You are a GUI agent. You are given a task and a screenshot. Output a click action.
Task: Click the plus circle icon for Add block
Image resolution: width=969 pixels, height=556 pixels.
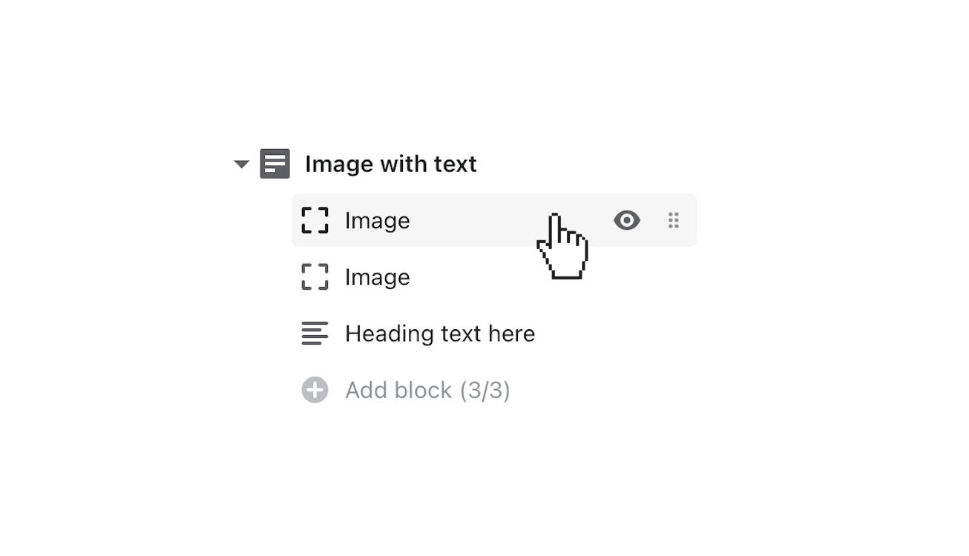click(315, 390)
